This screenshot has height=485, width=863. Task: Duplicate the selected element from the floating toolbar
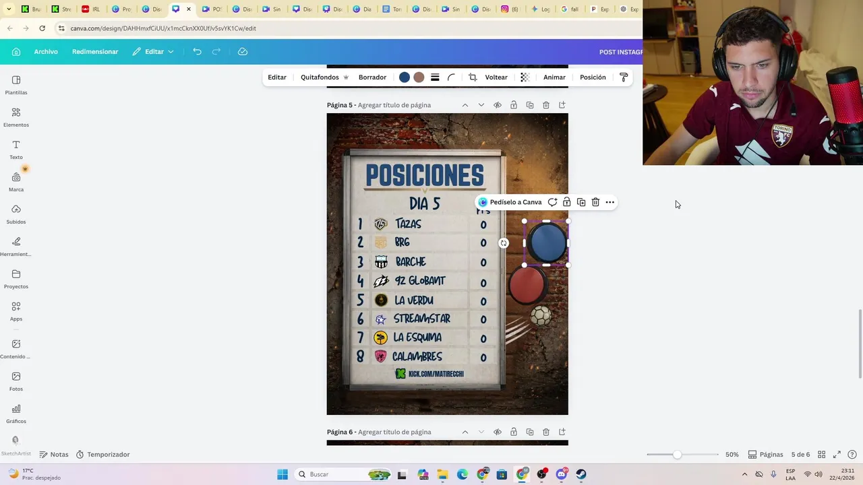(x=581, y=202)
